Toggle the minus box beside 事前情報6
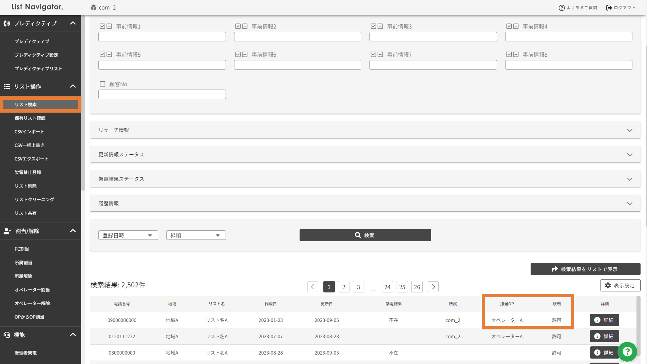Viewport: 647px width, 364px height. coord(245,54)
